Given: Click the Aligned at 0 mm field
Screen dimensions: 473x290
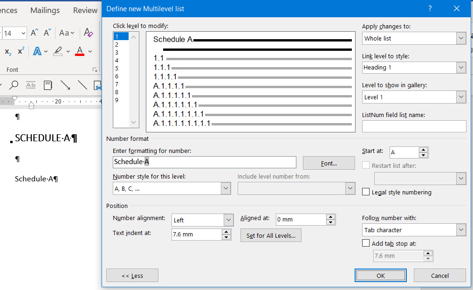Looking at the screenshot, I should pyautogui.click(x=301, y=220).
